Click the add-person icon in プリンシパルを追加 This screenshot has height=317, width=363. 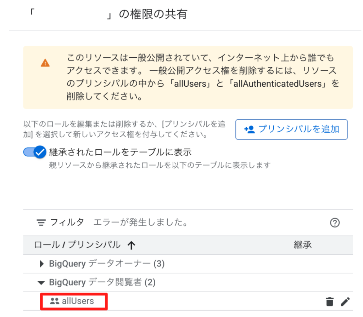click(250, 129)
